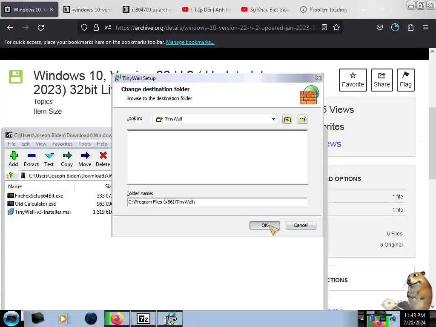The image size is (436, 327).
Task: Reload the page in Firefox
Action: [x=41, y=28]
